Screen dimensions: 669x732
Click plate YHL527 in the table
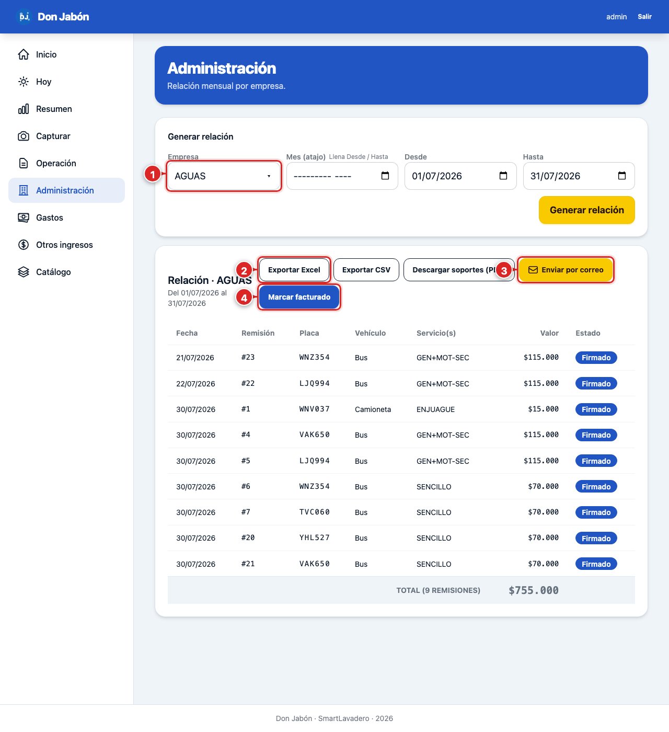coord(315,537)
